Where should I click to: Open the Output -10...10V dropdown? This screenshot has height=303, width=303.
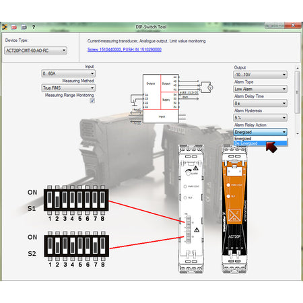click(261, 75)
